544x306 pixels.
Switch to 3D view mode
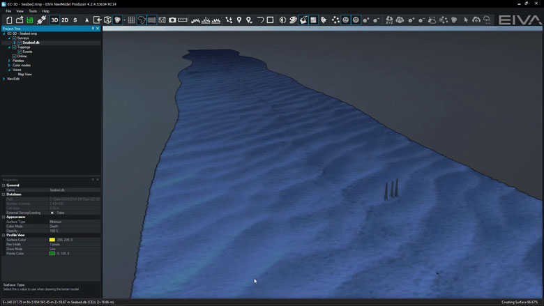tap(54, 20)
